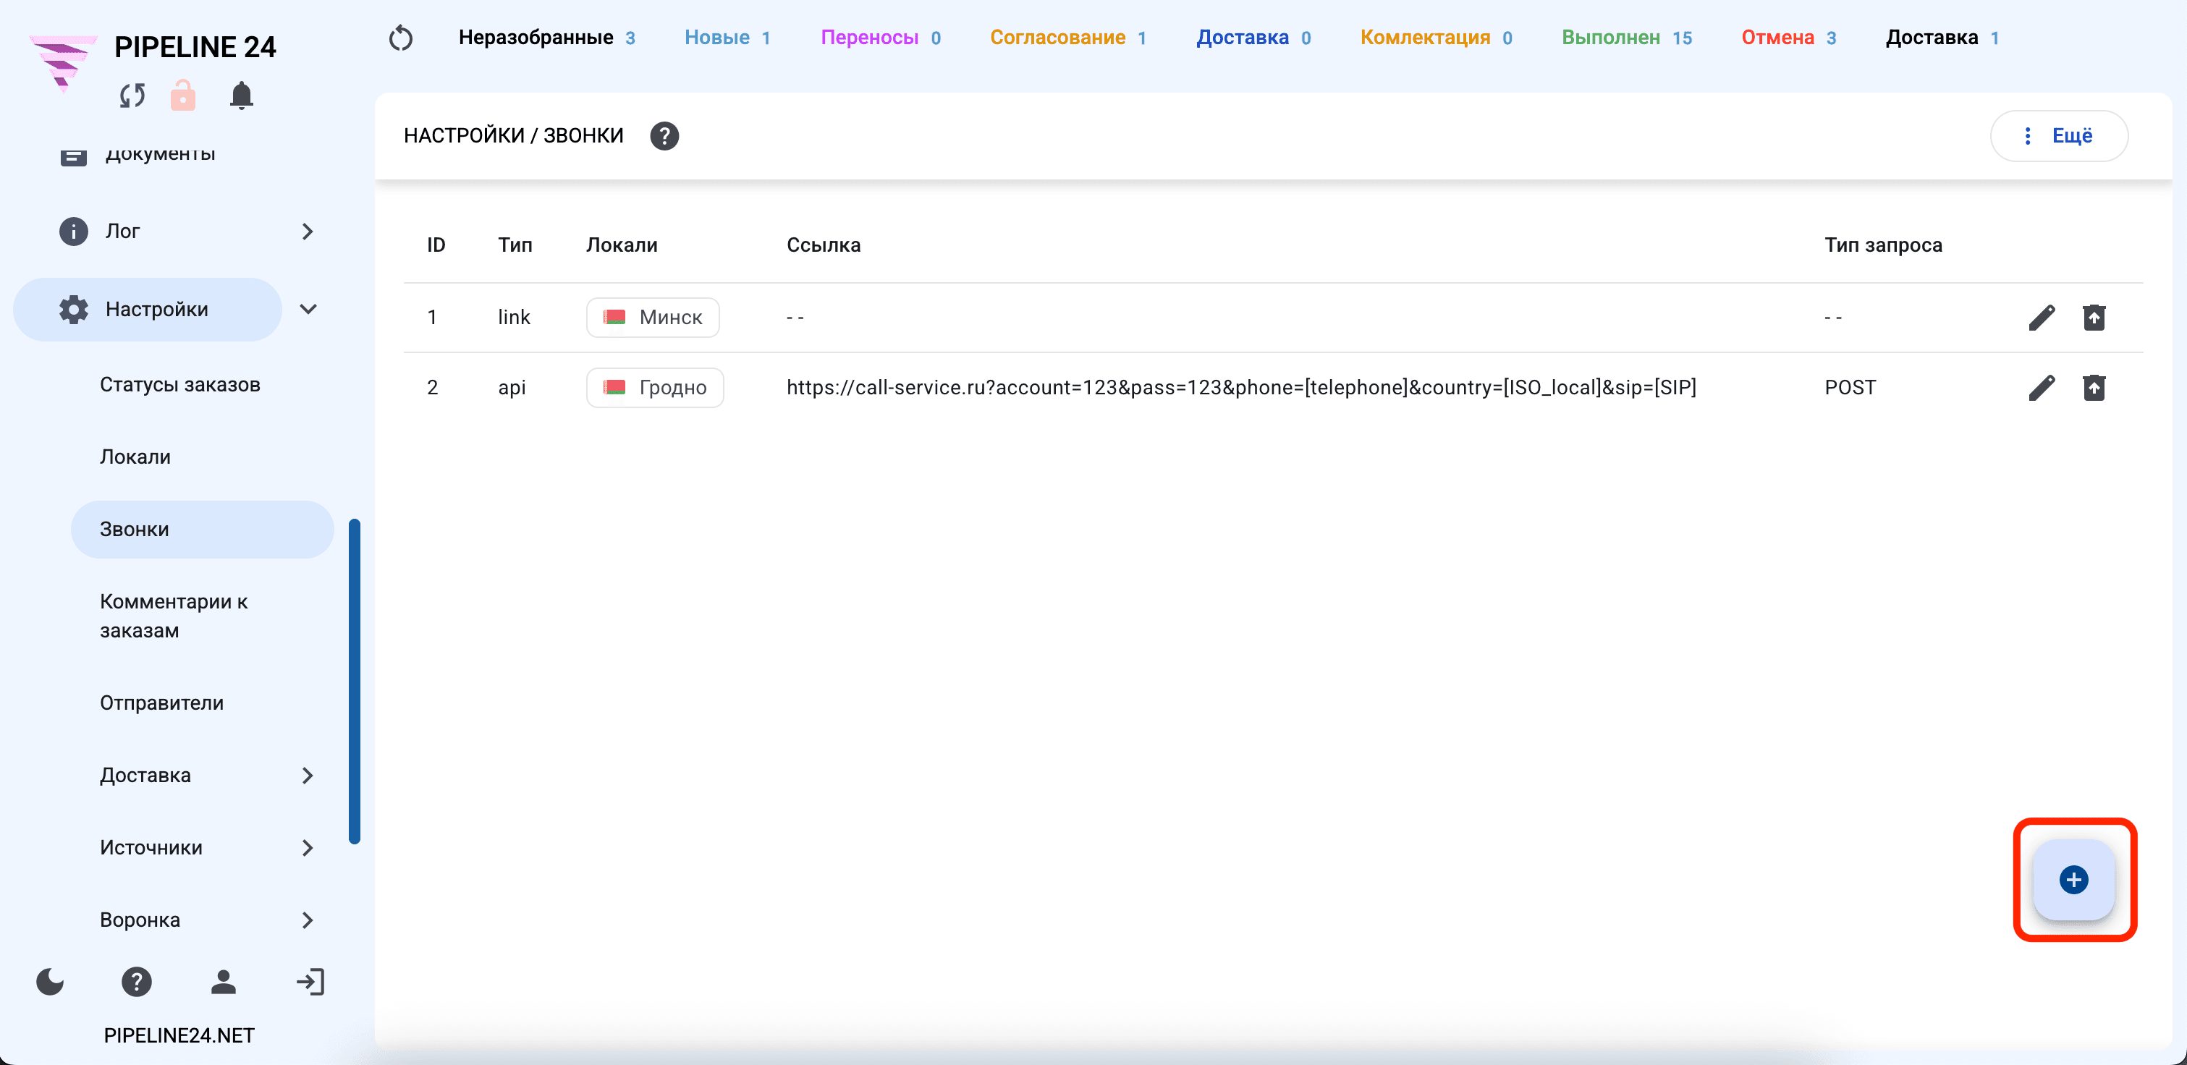Viewport: 2187px width, 1065px height.
Task: Switch to the Согласование tab
Action: (x=1068, y=38)
